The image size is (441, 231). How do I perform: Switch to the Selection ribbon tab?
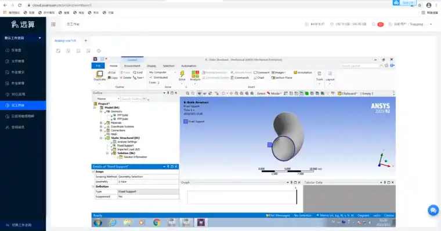[169, 65]
